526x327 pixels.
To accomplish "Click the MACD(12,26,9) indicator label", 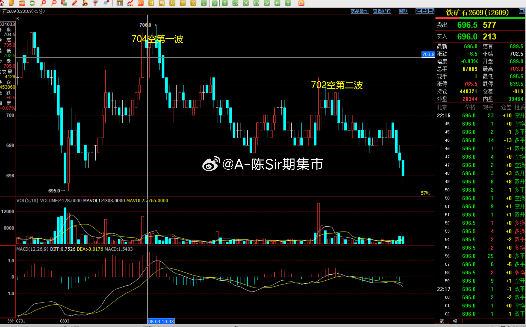I will click(x=32, y=249).
